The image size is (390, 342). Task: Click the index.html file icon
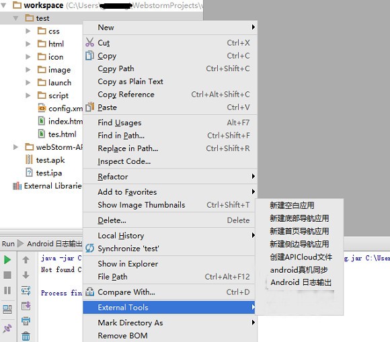[42, 121]
